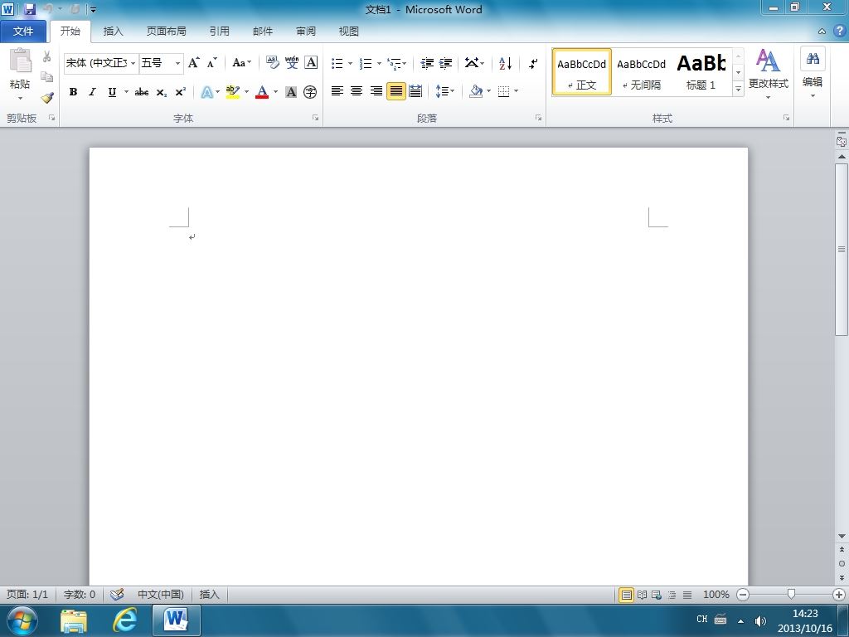Apply the 无间隔 No Spacing style

(x=641, y=72)
